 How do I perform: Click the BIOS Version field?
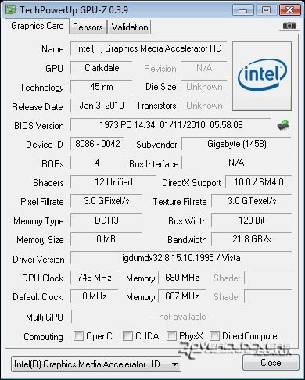pos(170,125)
